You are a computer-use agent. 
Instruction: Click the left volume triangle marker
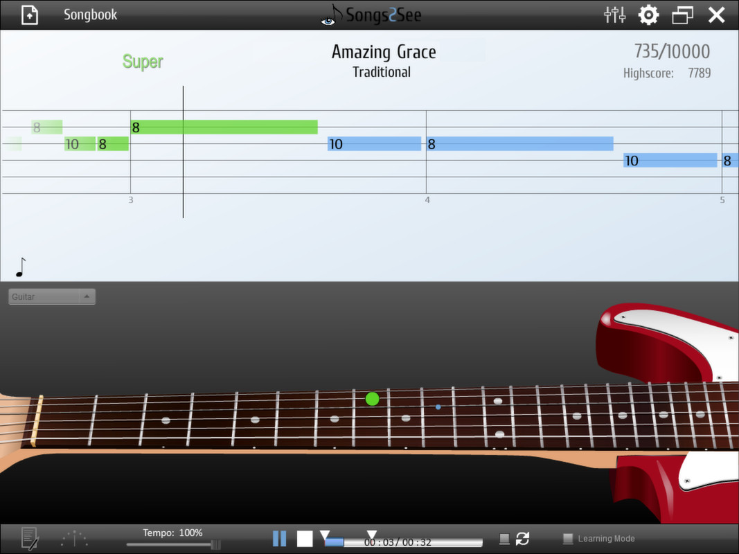pyautogui.click(x=326, y=535)
